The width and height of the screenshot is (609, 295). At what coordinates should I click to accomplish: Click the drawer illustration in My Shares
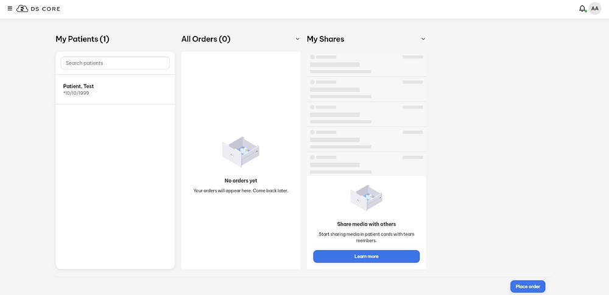[366, 197]
